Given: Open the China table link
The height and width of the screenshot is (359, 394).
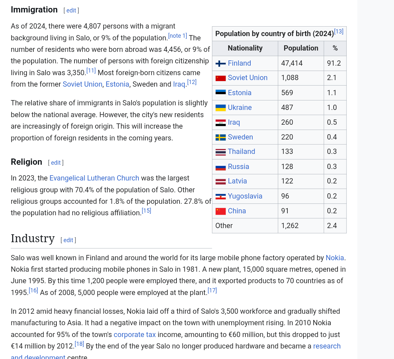Looking at the screenshot, I should (237, 211).
